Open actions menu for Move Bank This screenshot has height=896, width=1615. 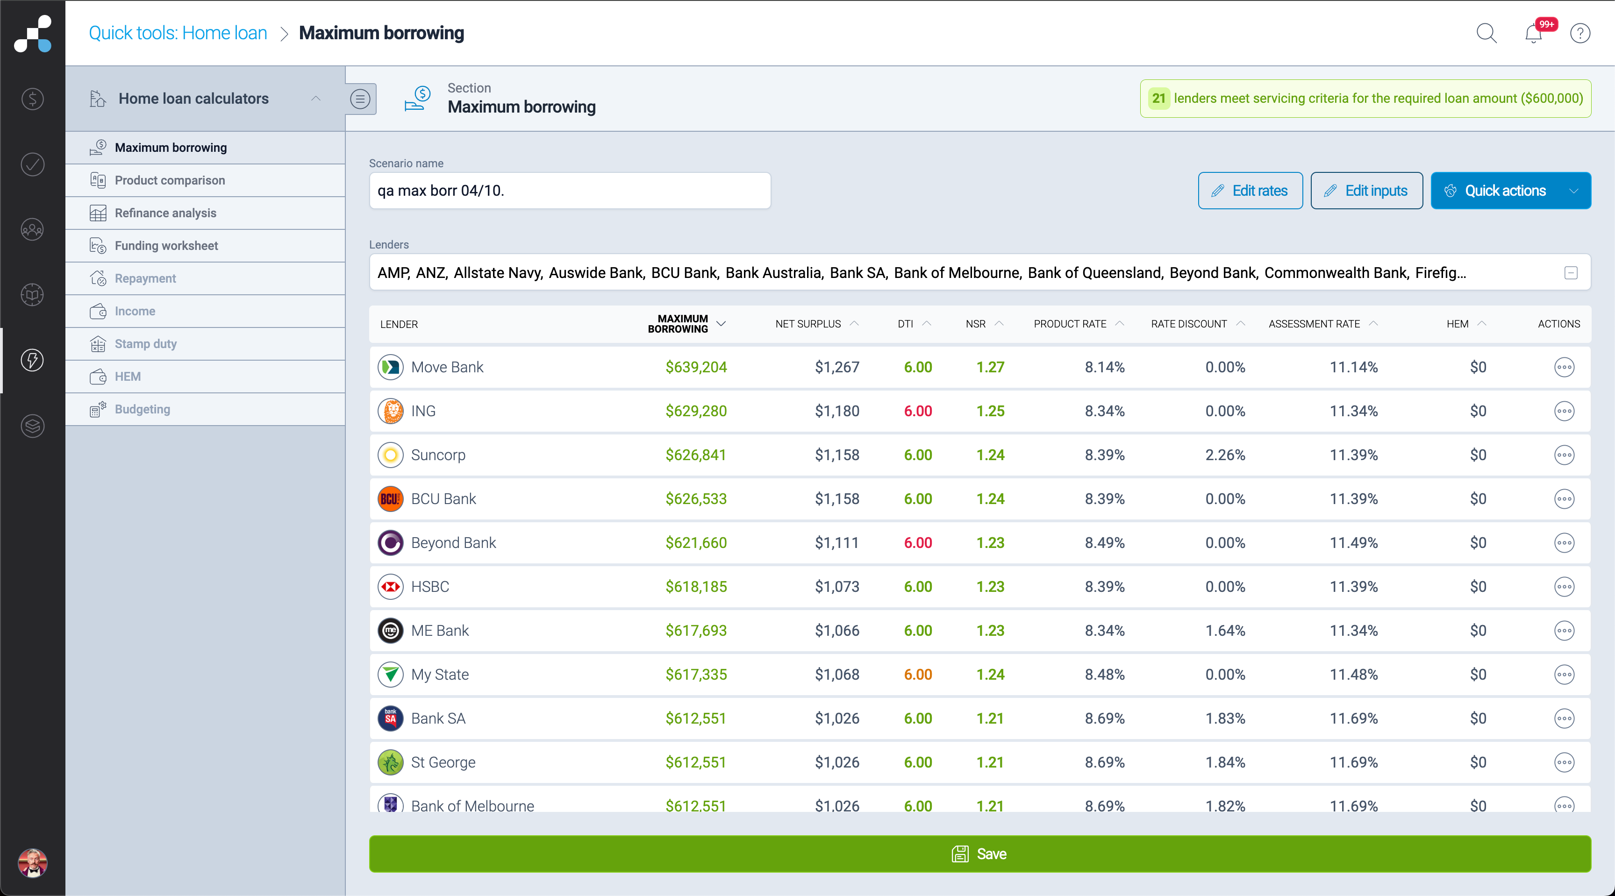point(1564,367)
